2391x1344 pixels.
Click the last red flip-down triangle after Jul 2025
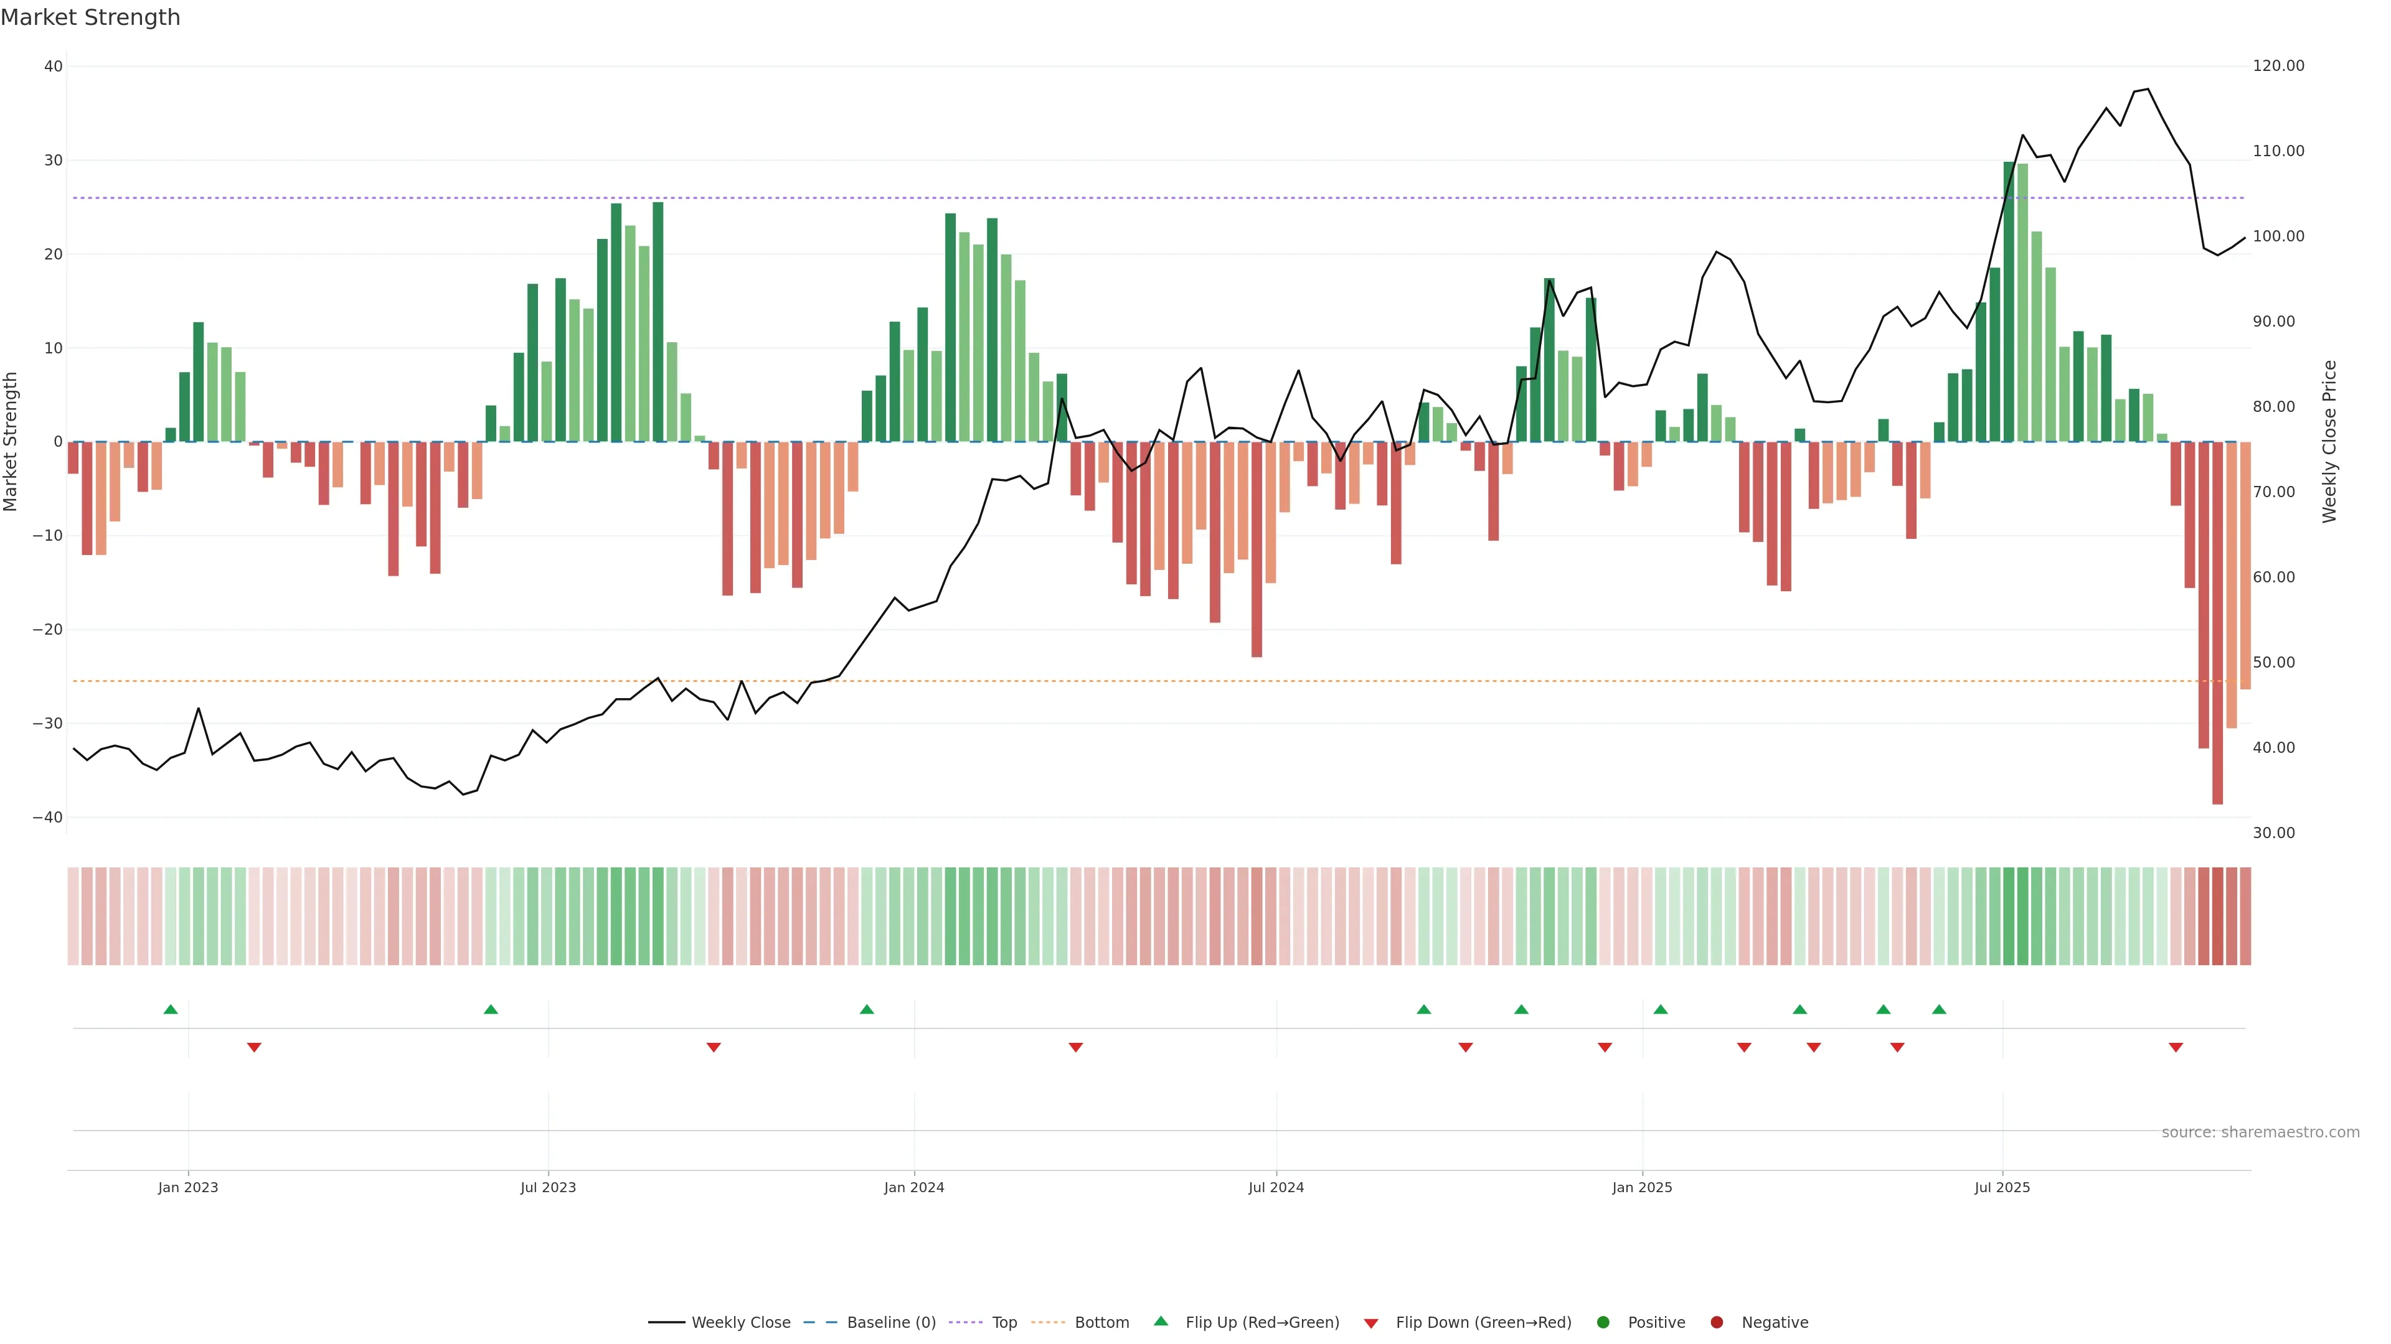2176,1047
